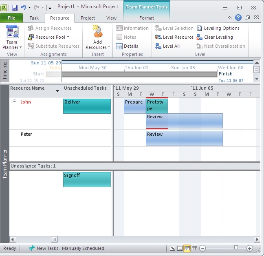
Task: Zoom in with the plus button
Action: click(249, 248)
